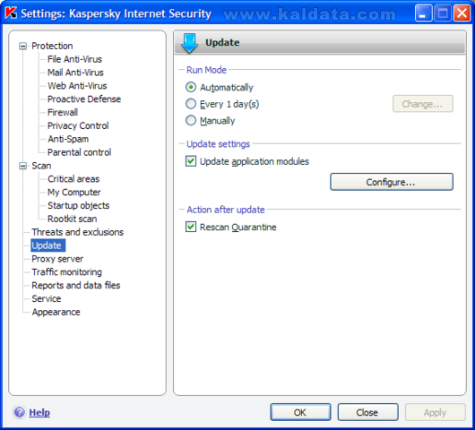
Task: Click the Kaspersky logo in title bar
Action: click(11, 13)
